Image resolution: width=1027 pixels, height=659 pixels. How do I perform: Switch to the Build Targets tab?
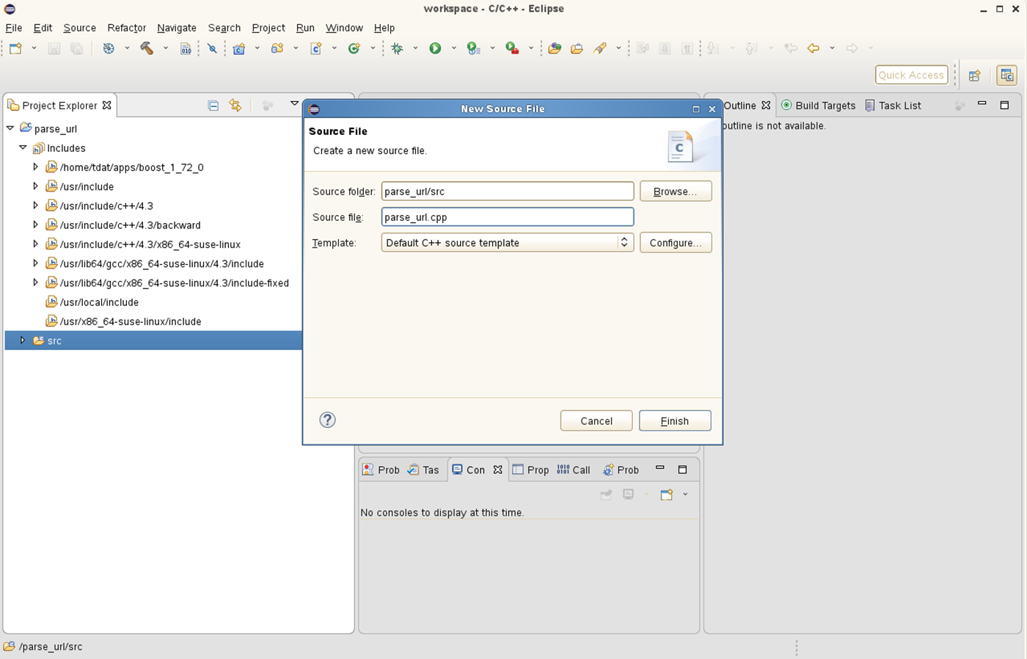pos(819,106)
